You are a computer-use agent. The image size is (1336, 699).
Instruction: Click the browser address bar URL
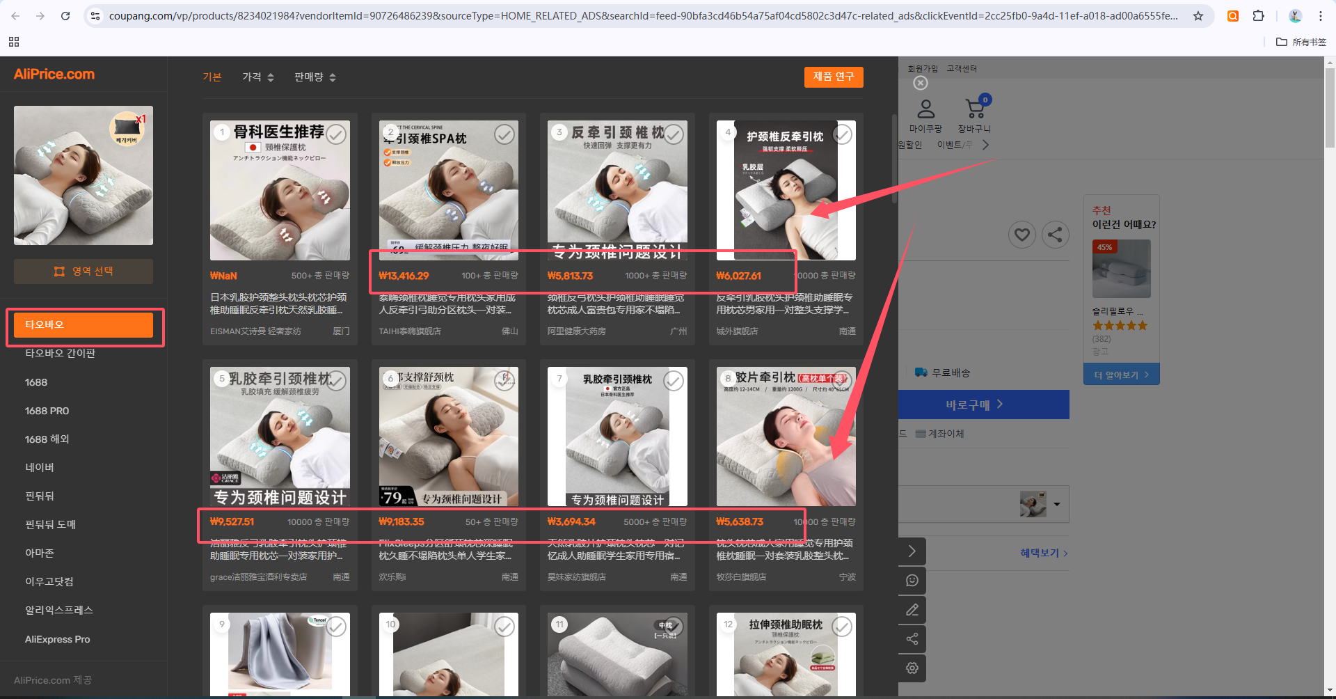643,15
